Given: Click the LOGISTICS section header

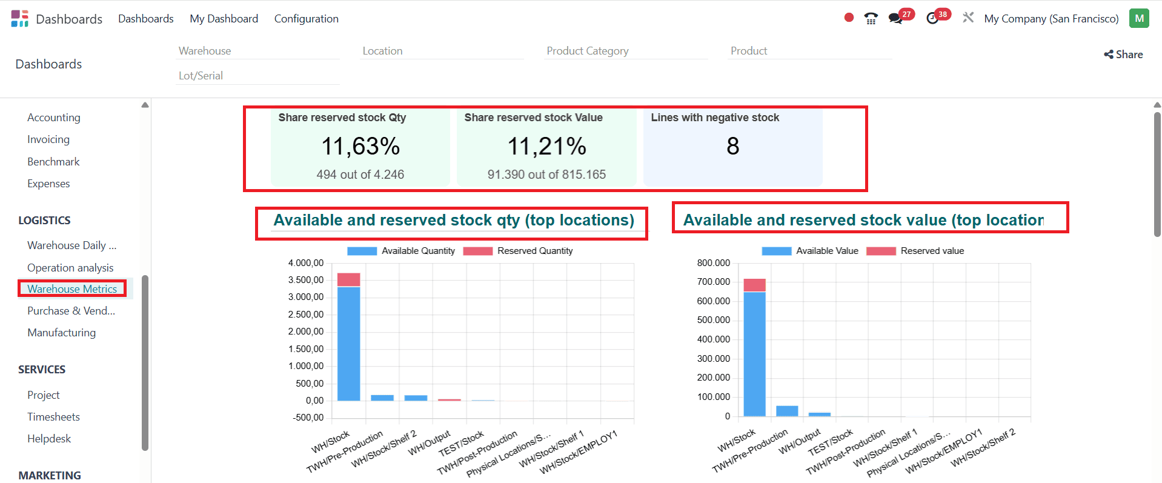Looking at the screenshot, I should coord(44,221).
